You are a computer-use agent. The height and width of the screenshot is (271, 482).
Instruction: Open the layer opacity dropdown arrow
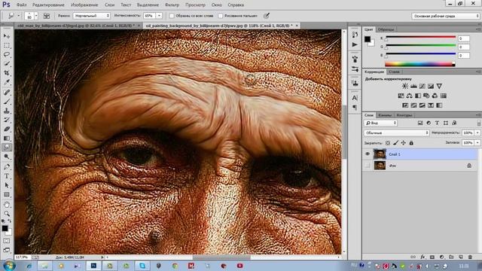pyautogui.click(x=477, y=132)
